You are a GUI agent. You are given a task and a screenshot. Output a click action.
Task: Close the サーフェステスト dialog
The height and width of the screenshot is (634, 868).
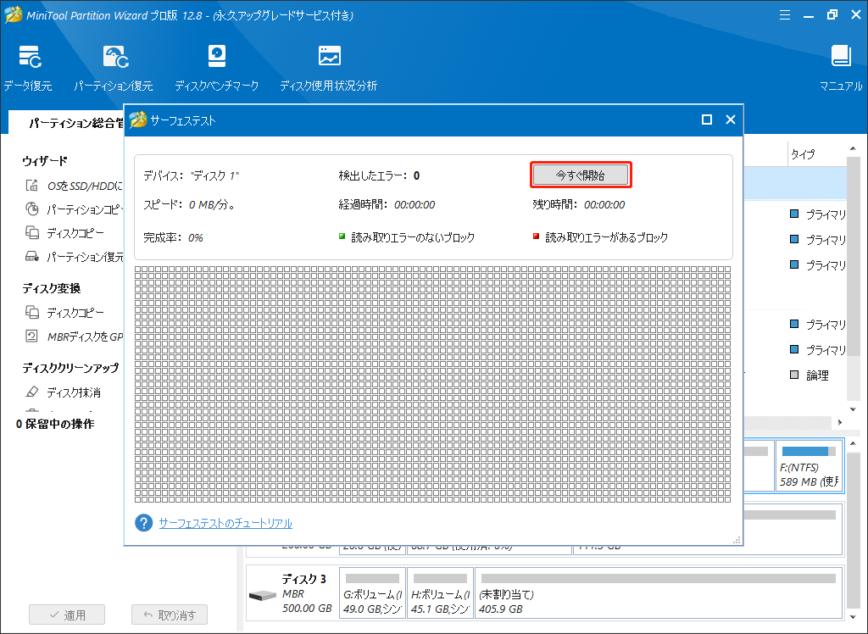(730, 120)
